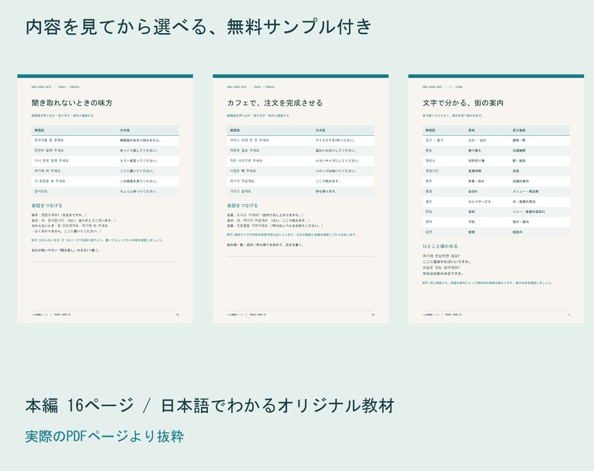This screenshot has height=471, width=594.
Task: Click the row reading ちょっと待ってください。
Action: click(x=105, y=192)
